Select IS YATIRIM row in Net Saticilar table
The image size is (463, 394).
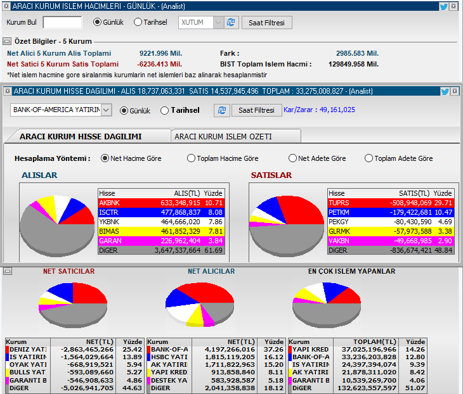pos(74,357)
